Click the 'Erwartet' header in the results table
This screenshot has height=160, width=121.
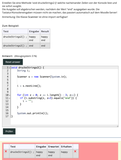[x=54, y=147]
